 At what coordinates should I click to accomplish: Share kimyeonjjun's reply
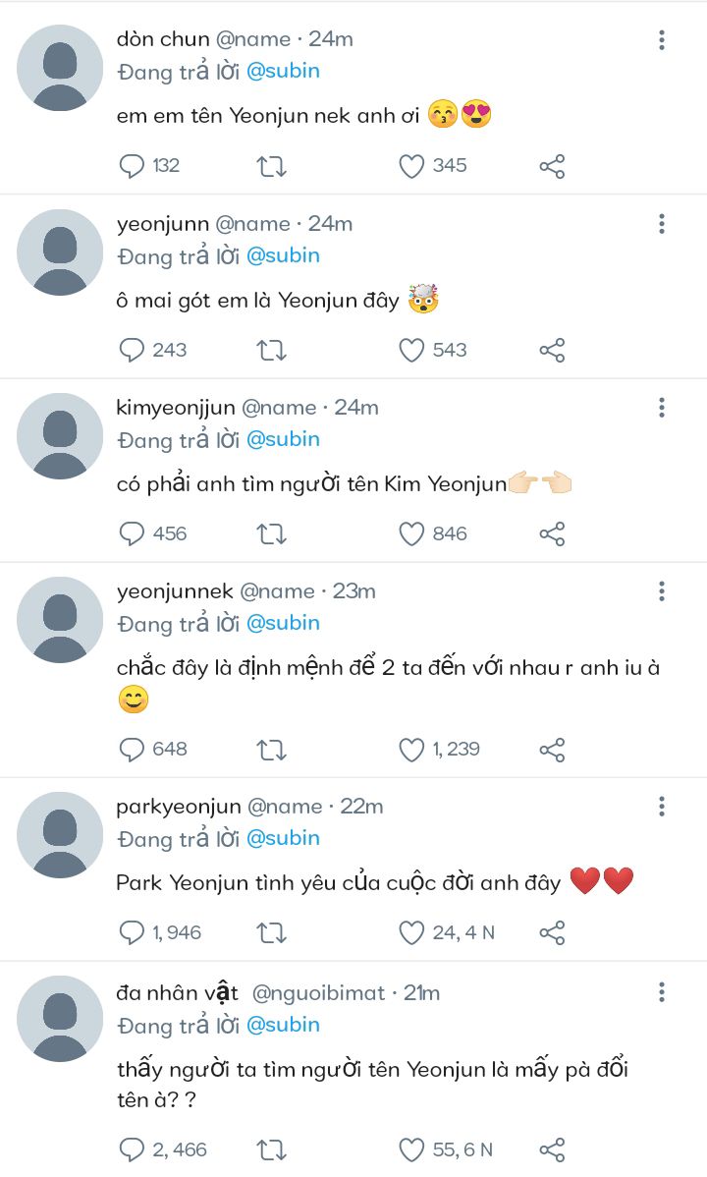pyautogui.click(x=553, y=533)
